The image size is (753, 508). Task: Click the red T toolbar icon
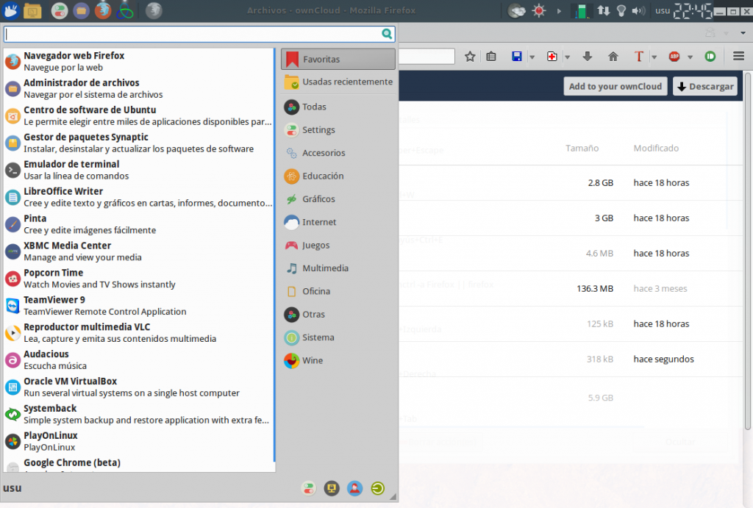[639, 57]
